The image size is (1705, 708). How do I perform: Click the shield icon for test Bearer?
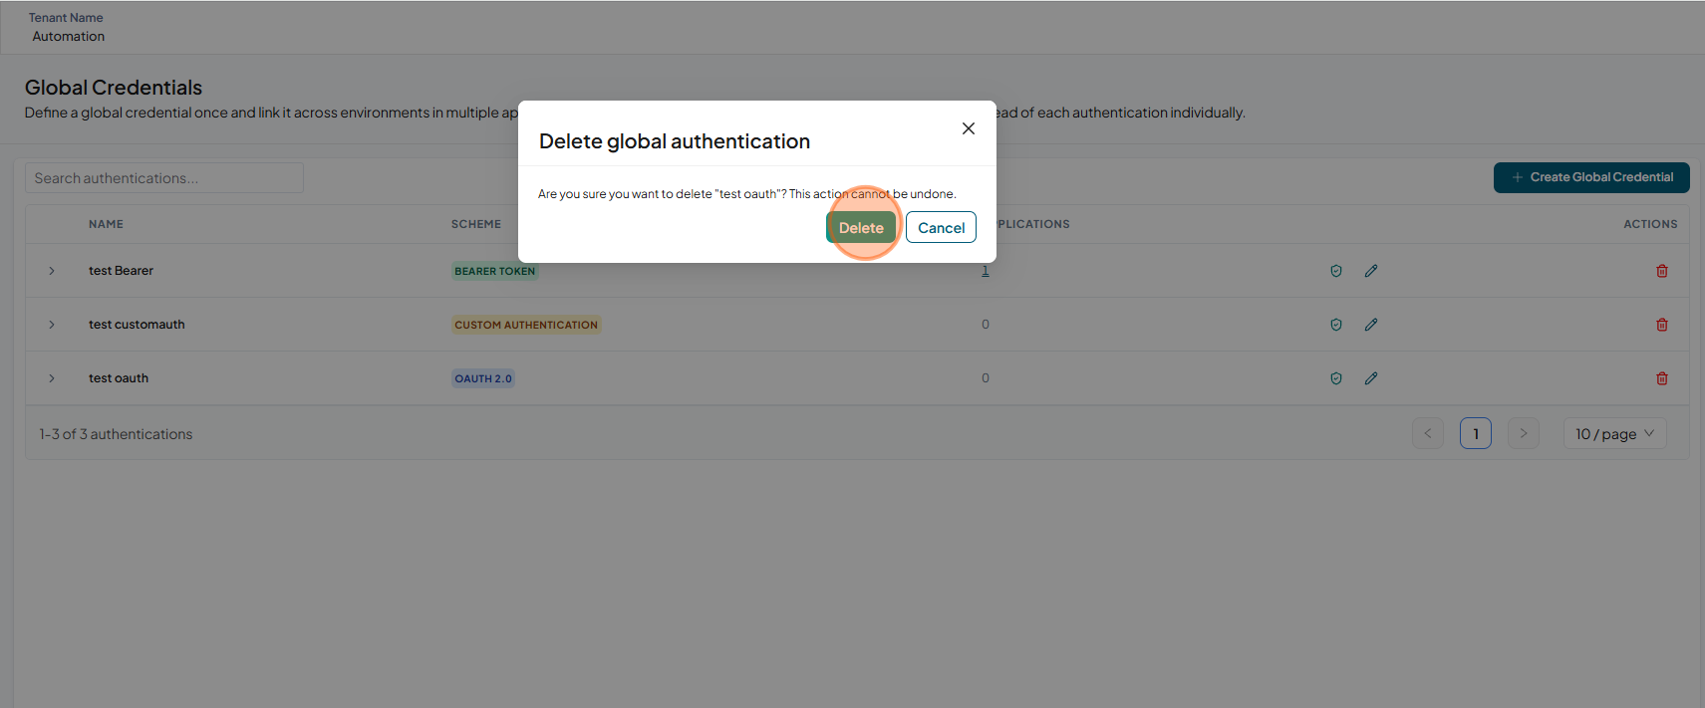tap(1336, 271)
